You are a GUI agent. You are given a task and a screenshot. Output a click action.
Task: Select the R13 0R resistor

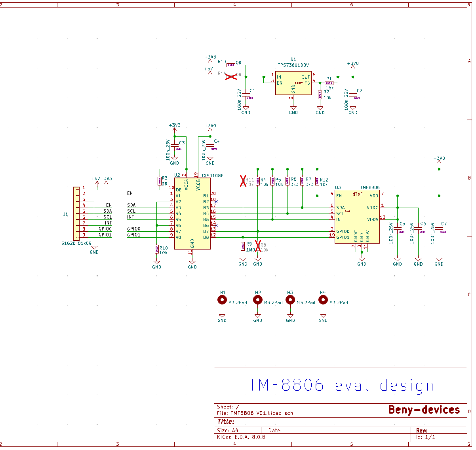pyautogui.click(x=231, y=65)
